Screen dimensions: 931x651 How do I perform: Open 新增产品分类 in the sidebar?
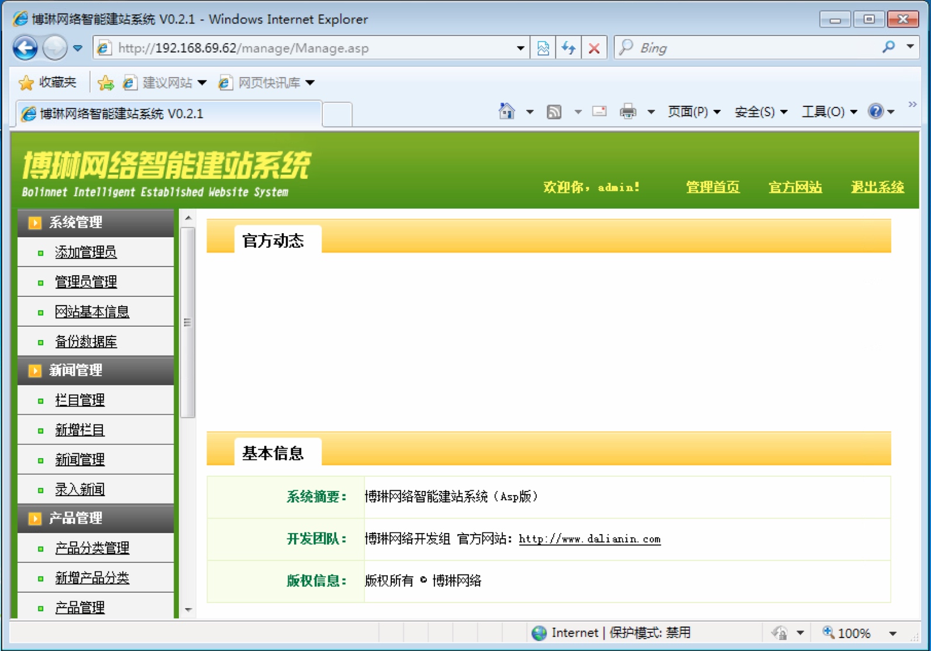[92, 578]
